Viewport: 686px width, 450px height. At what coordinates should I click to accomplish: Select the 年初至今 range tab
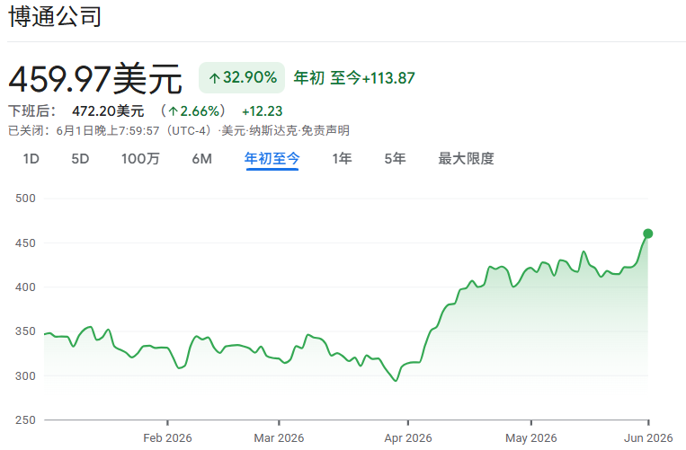(x=272, y=159)
